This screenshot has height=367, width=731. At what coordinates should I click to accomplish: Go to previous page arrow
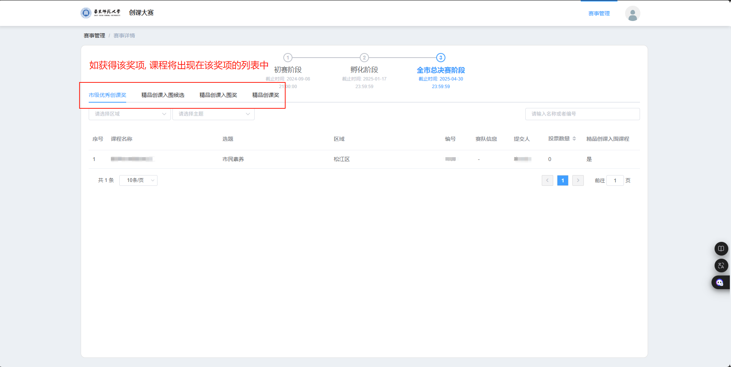[547, 180]
